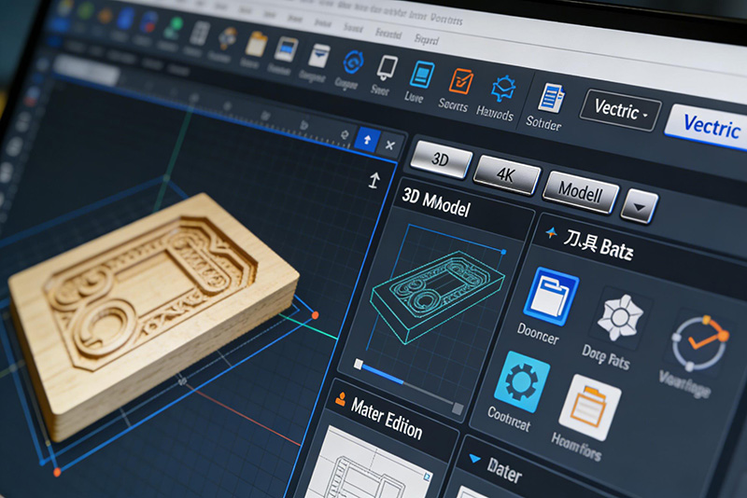Click the orange Secrits checklist icon
This screenshot has height=498, width=747.
460,82
